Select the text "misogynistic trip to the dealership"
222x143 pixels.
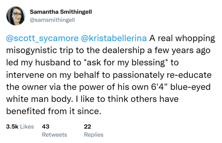[76, 51]
